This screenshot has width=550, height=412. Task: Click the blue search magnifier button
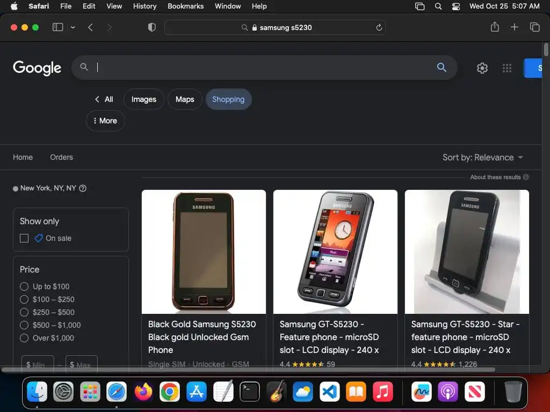pyautogui.click(x=442, y=67)
